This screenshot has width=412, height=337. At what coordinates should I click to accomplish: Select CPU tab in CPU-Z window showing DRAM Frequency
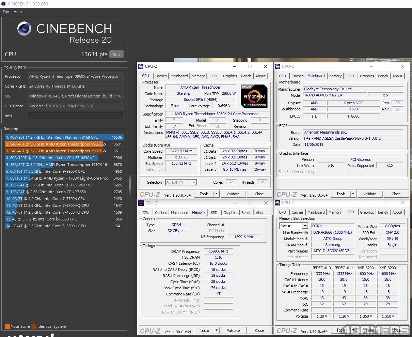click(x=146, y=213)
